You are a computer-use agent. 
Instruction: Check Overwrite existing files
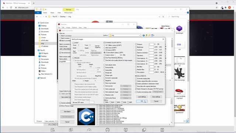136,79
